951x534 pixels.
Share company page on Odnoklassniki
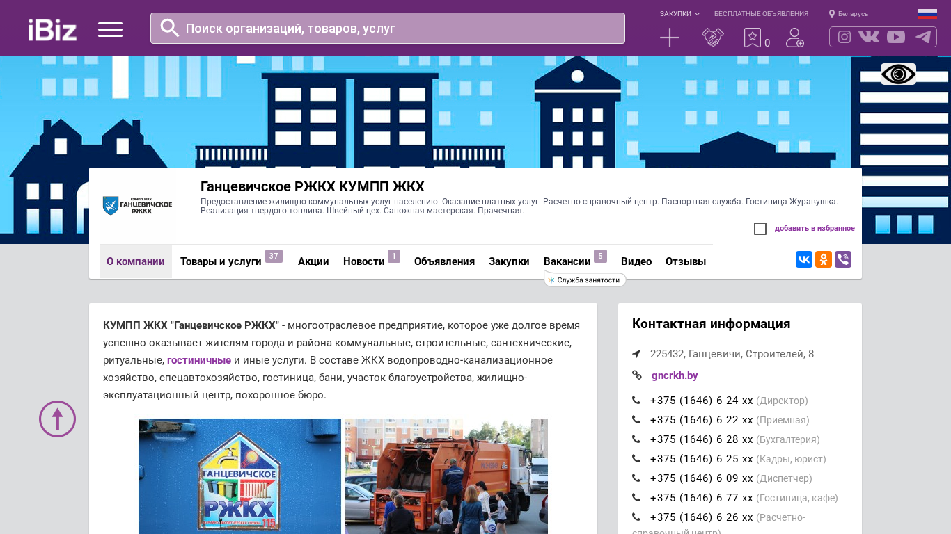point(824,259)
